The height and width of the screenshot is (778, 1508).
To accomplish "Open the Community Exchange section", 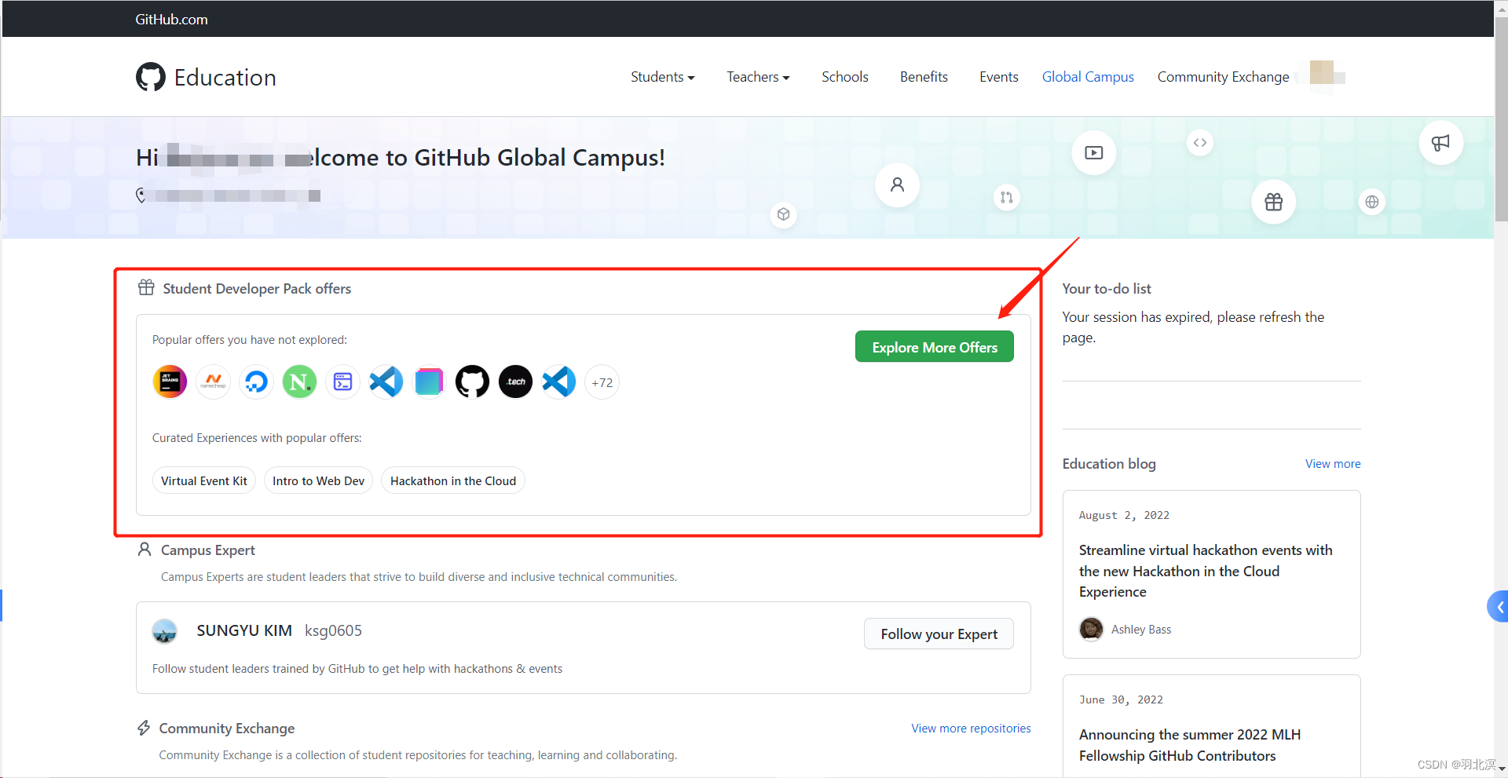I will (x=1222, y=76).
